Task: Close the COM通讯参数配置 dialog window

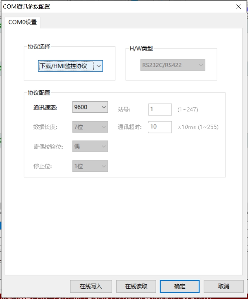Action: (x=238, y=6)
